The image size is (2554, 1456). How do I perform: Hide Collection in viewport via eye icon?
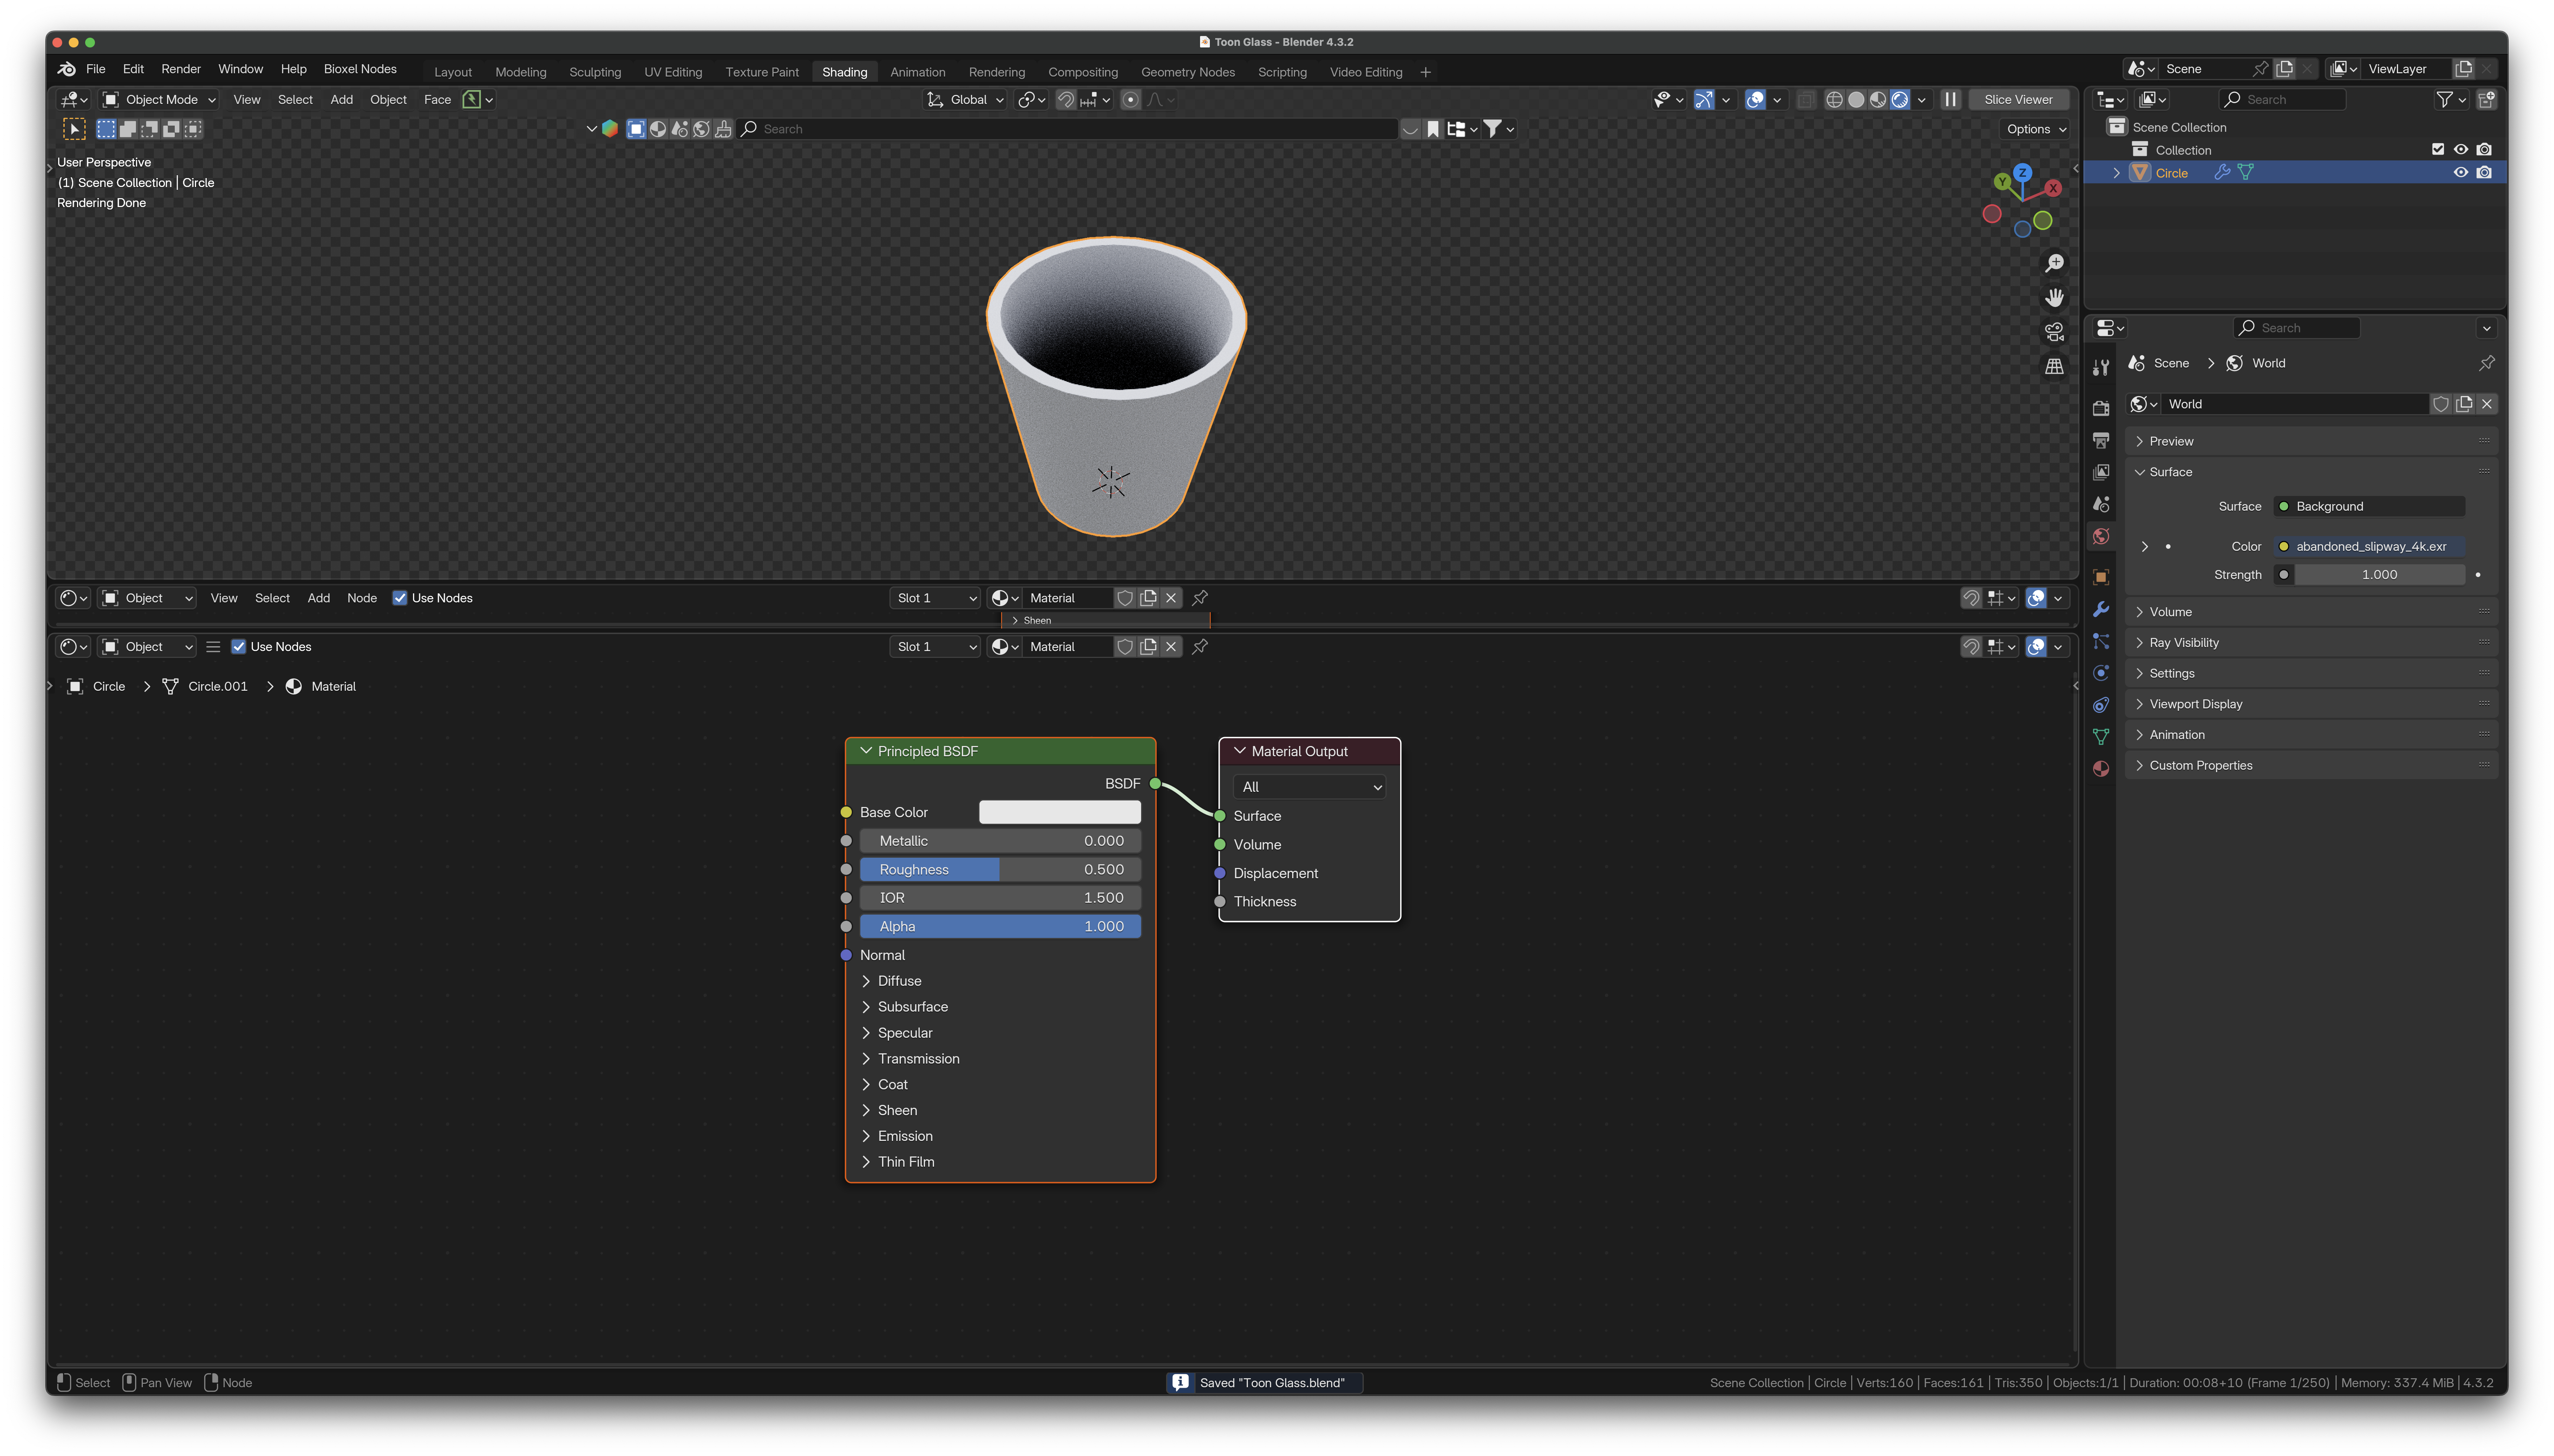pyautogui.click(x=2461, y=150)
